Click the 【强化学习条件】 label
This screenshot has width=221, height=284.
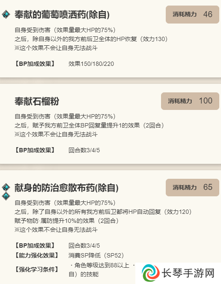(x=36, y=269)
